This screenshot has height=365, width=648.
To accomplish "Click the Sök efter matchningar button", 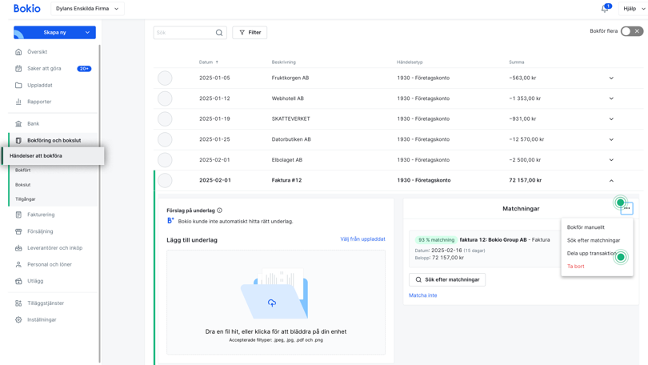I will tap(447, 279).
